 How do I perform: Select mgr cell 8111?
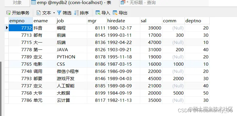(97, 28)
